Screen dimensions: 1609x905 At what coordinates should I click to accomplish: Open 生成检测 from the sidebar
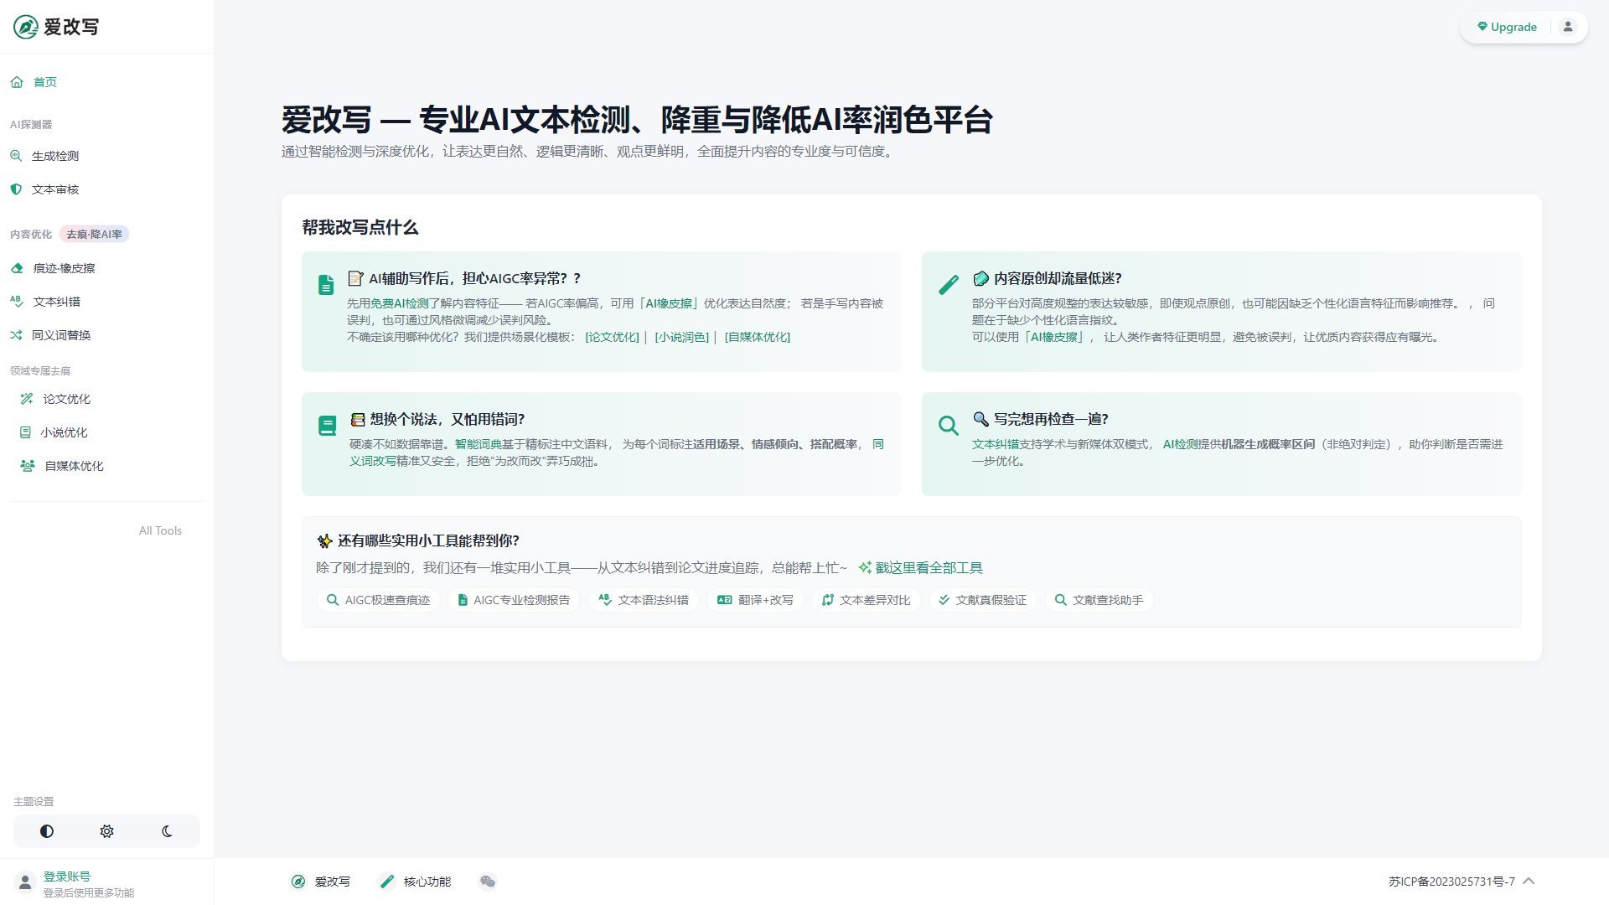click(x=55, y=156)
